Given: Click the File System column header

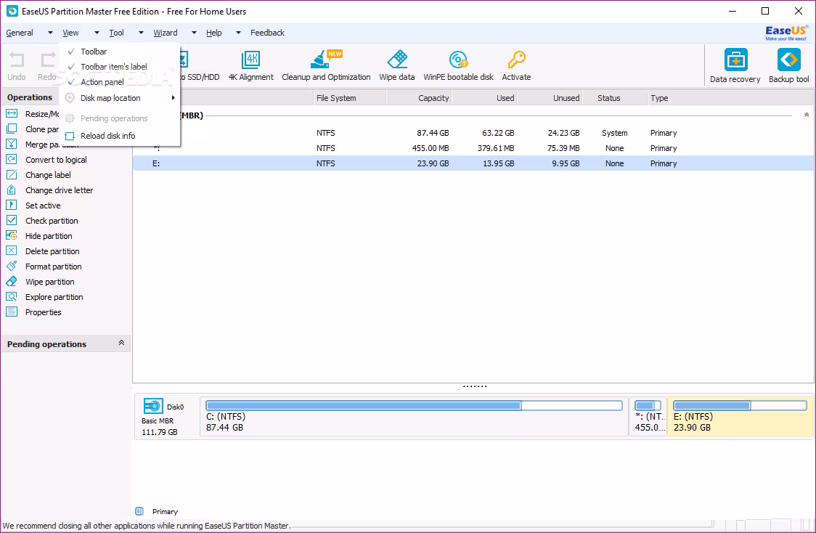Looking at the screenshot, I should [x=349, y=98].
